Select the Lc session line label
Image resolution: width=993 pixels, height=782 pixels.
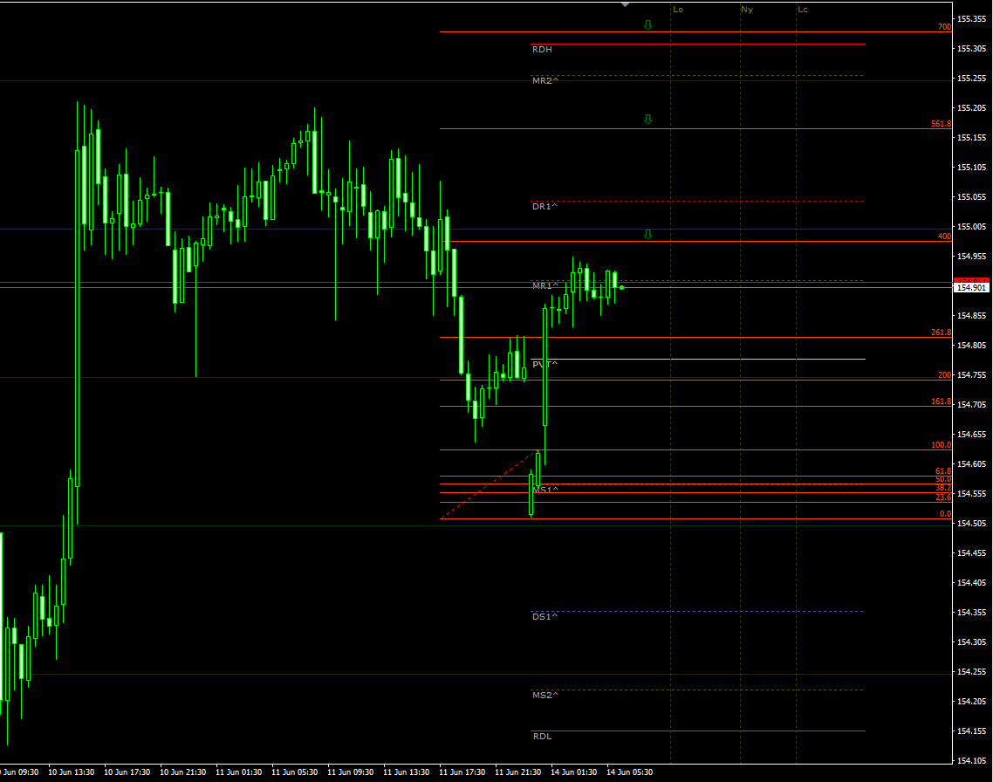803,10
